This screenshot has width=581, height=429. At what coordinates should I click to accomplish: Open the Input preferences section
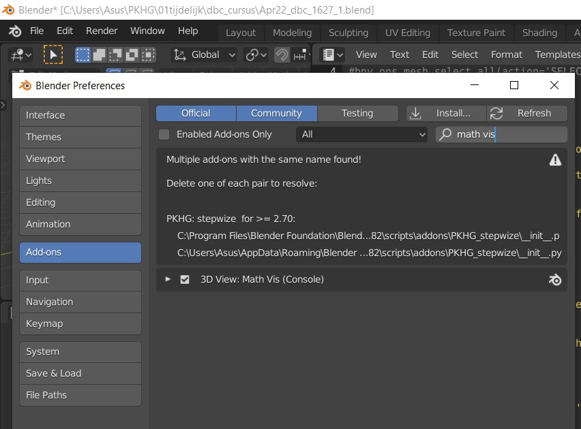pyautogui.click(x=80, y=280)
